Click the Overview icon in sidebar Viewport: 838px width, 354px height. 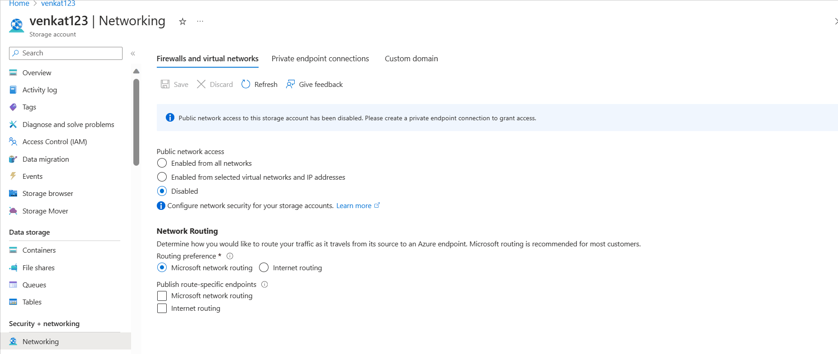point(13,73)
